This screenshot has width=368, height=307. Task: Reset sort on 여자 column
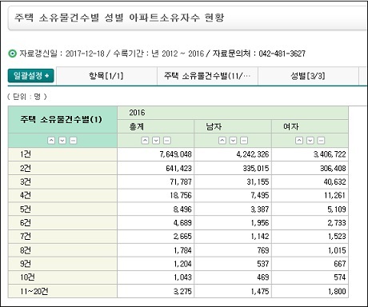coord(321,141)
